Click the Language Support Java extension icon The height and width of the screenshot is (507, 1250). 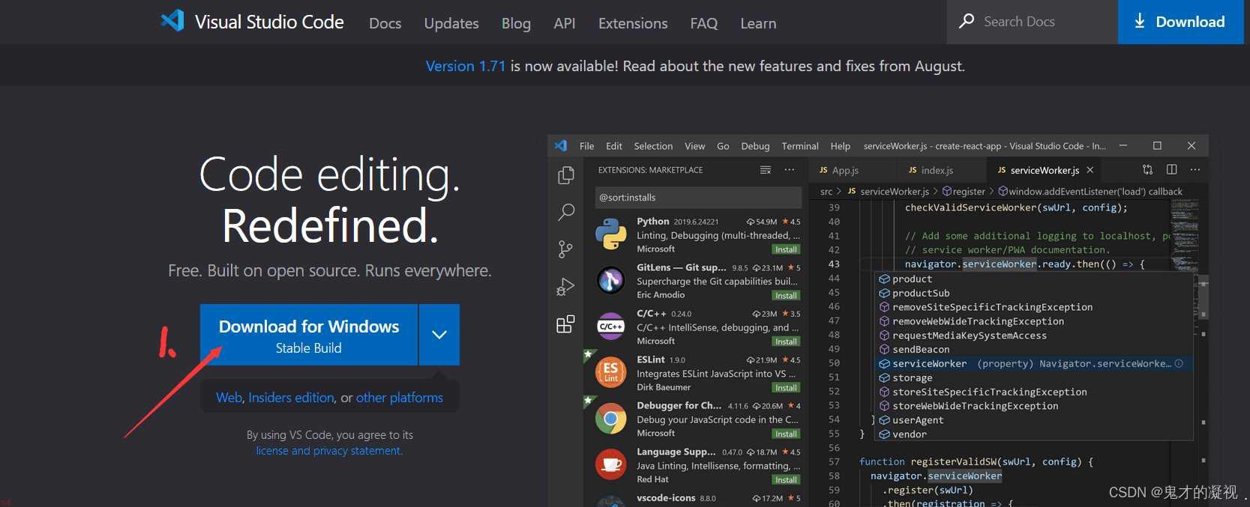click(x=611, y=464)
